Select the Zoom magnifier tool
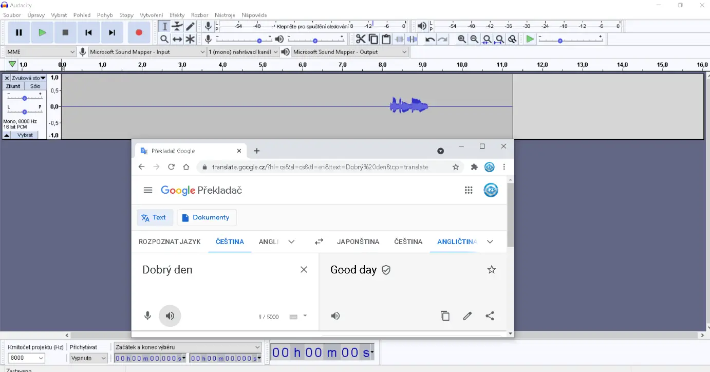This screenshot has width=710, height=372. (x=164, y=39)
